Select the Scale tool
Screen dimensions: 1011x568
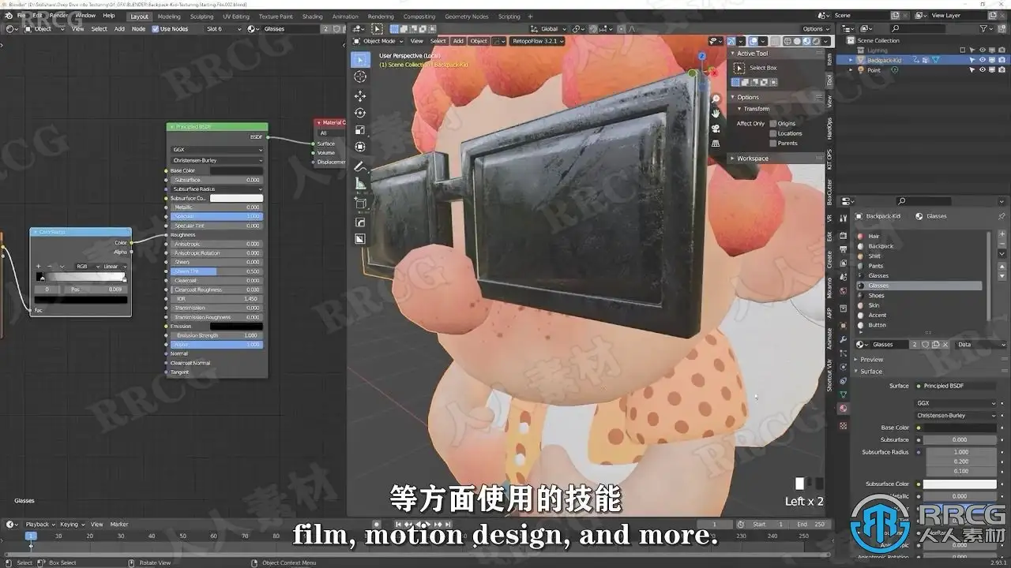[x=360, y=130]
